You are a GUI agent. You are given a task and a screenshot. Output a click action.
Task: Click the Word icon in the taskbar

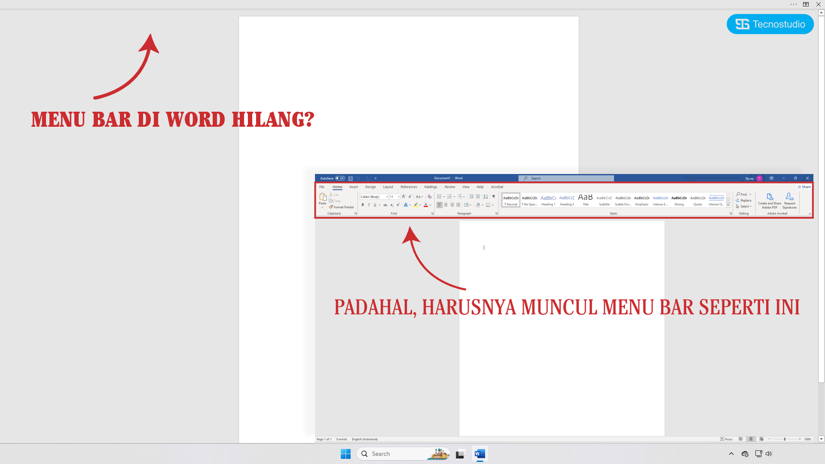click(480, 454)
